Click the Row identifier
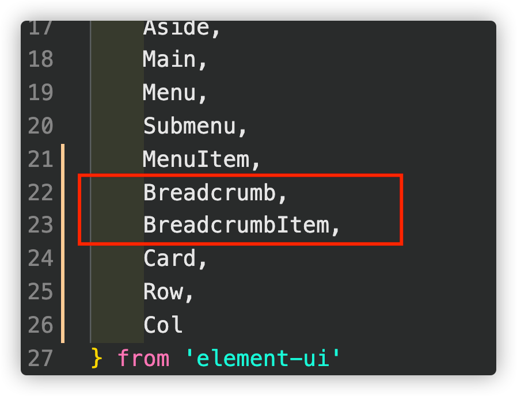 coord(163,291)
